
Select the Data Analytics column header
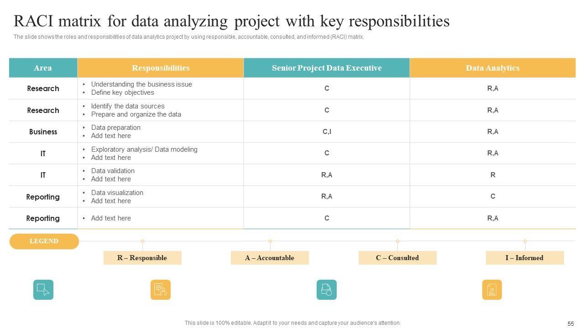[493, 68]
